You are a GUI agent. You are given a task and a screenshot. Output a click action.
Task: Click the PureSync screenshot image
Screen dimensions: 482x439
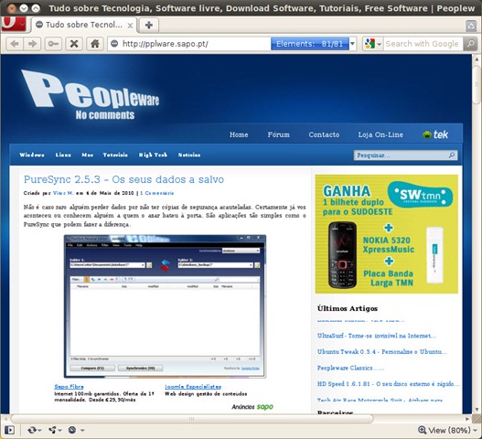[165, 306]
